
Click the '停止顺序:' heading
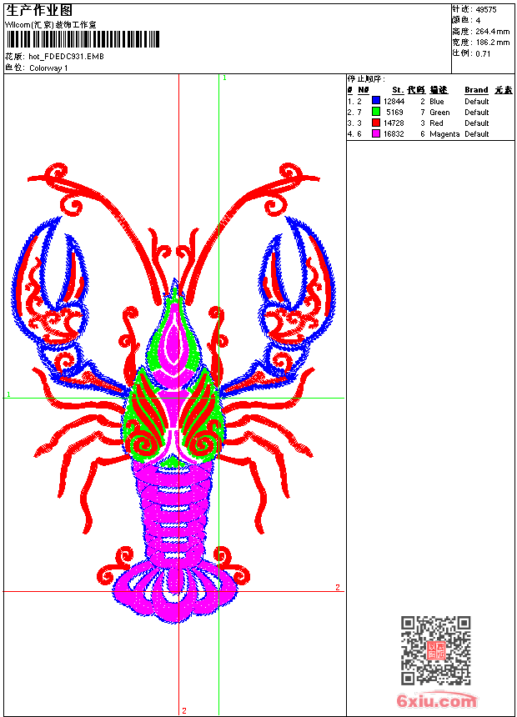click(x=366, y=79)
